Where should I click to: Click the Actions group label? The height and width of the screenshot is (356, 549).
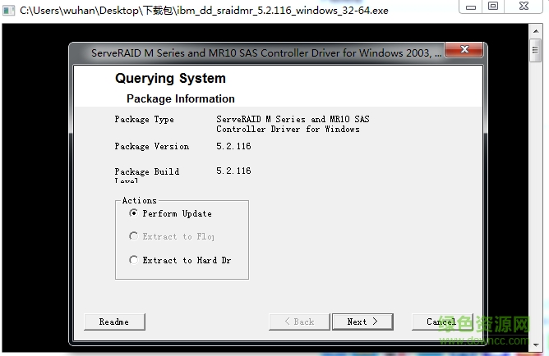pos(140,200)
